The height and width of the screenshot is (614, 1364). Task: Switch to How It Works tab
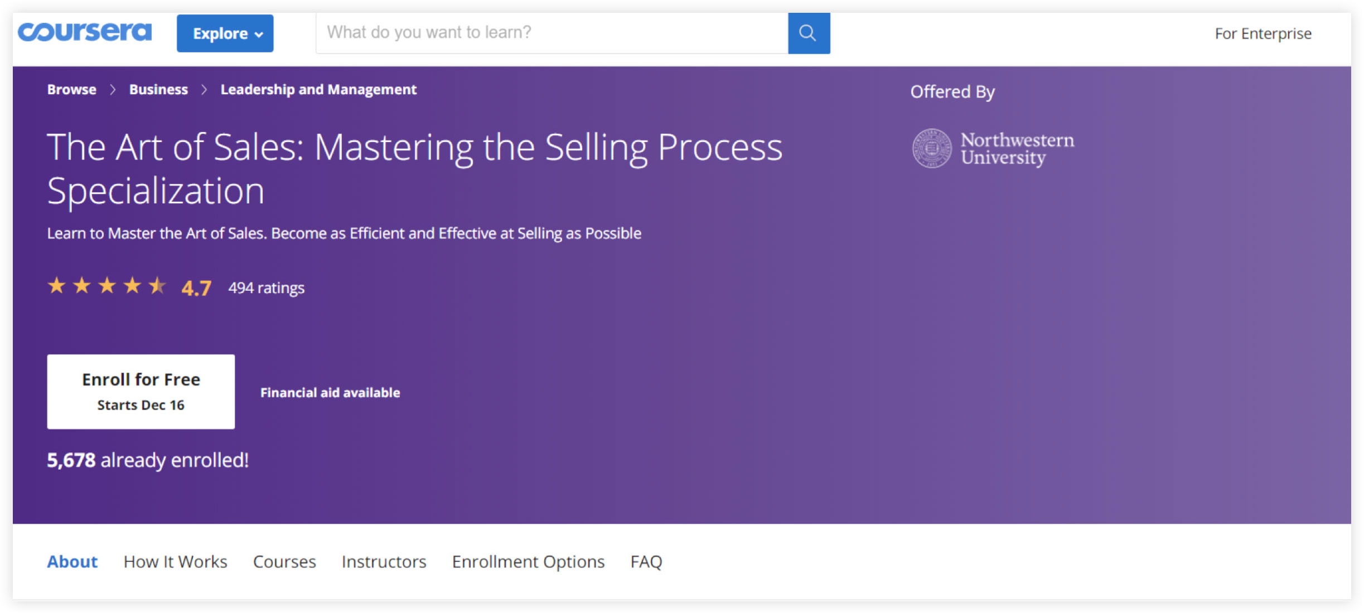click(176, 562)
